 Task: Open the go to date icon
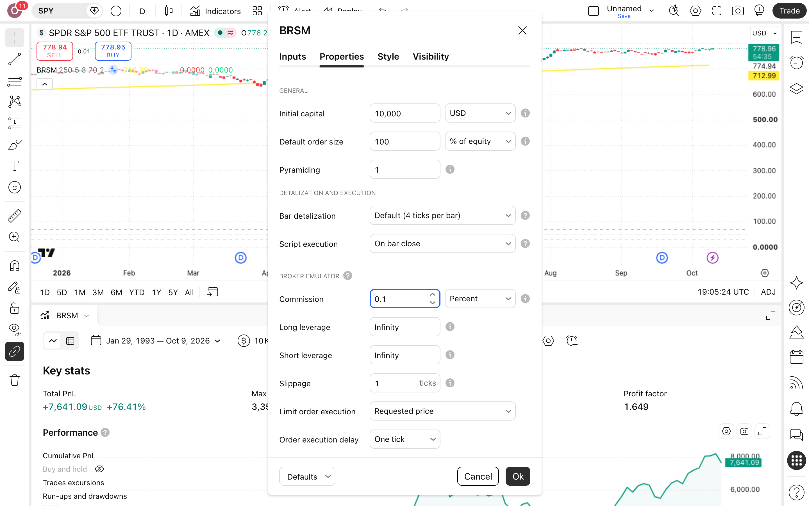pos(213,292)
